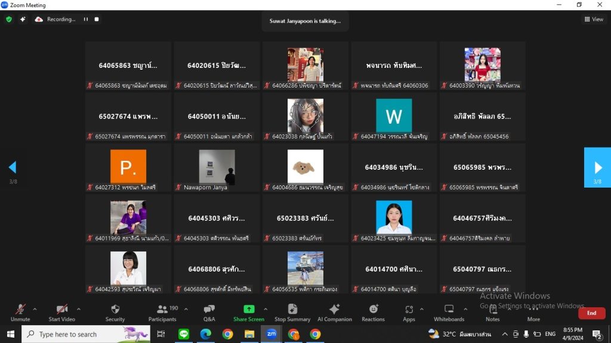This screenshot has height=343, width=611.
Task: Show hidden system tray icons
Action: point(505,334)
